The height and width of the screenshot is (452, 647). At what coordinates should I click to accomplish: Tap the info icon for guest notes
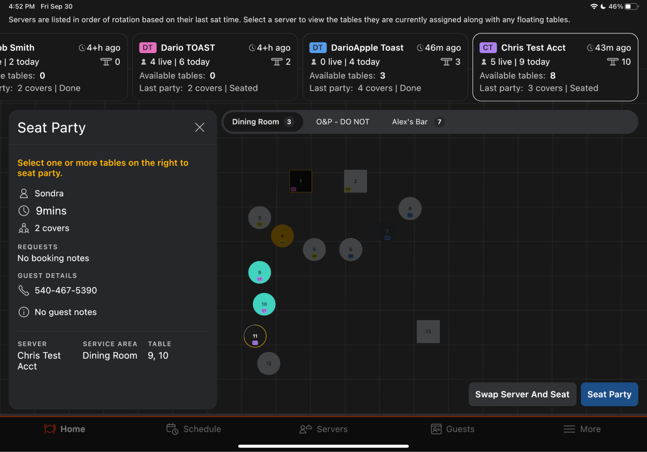pyautogui.click(x=24, y=312)
